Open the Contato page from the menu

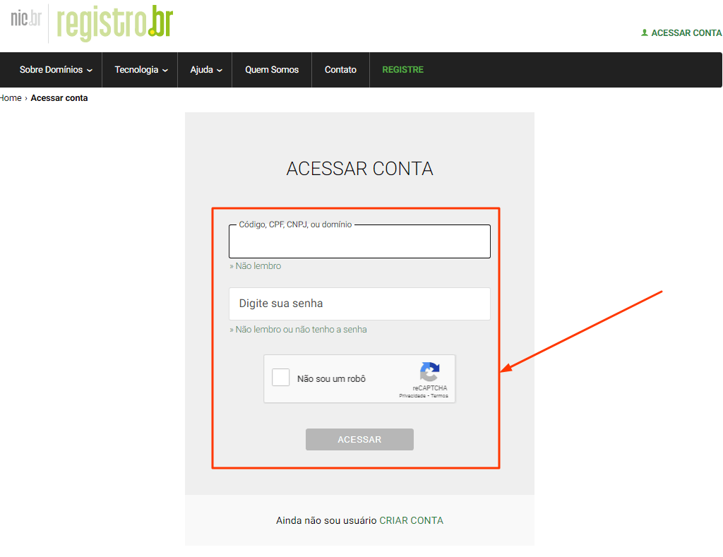pos(340,69)
